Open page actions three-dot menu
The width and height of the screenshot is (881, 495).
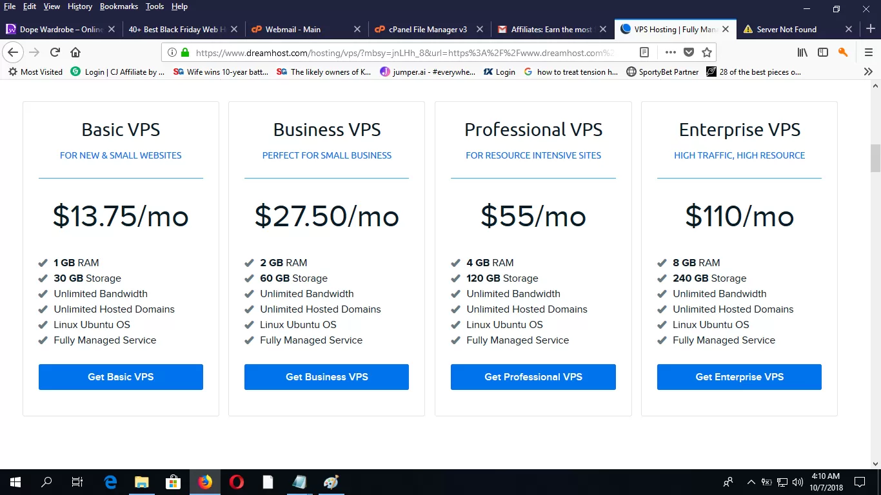[x=671, y=52]
